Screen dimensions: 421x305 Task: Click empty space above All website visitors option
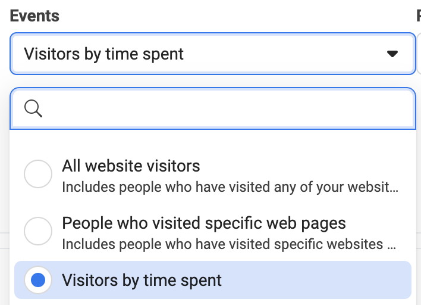pyautogui.click(x=213, y=142)
